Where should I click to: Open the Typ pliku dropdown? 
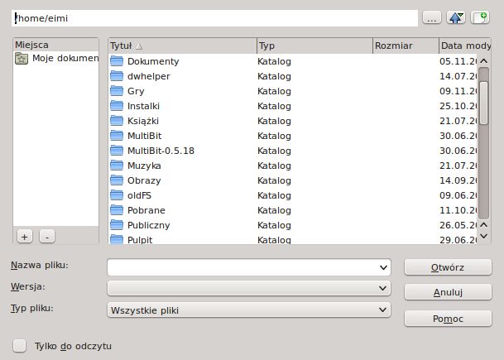point(249,310)
